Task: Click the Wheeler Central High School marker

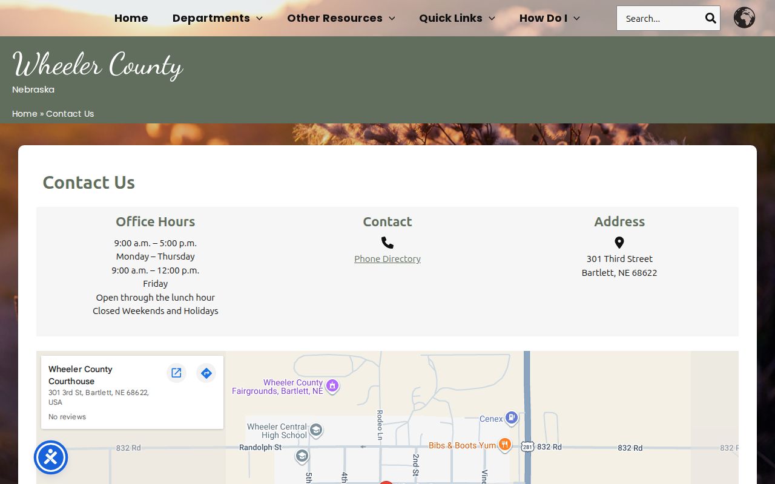Action: coord(315,430)
